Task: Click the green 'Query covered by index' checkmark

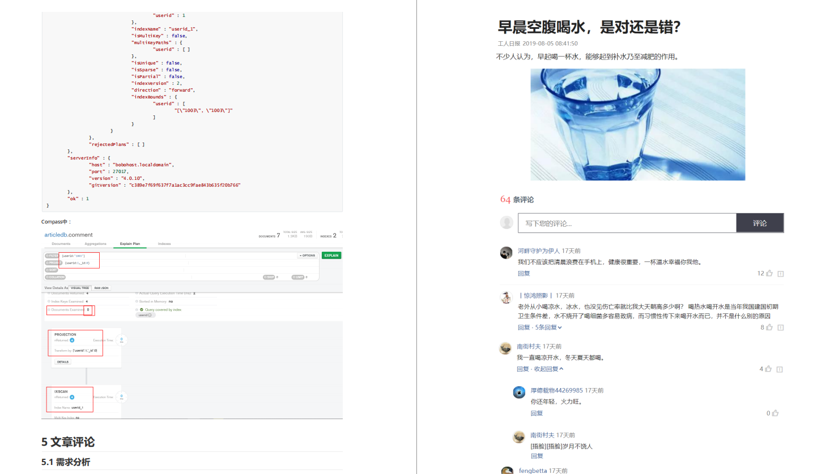Action: tap(142, 309)
